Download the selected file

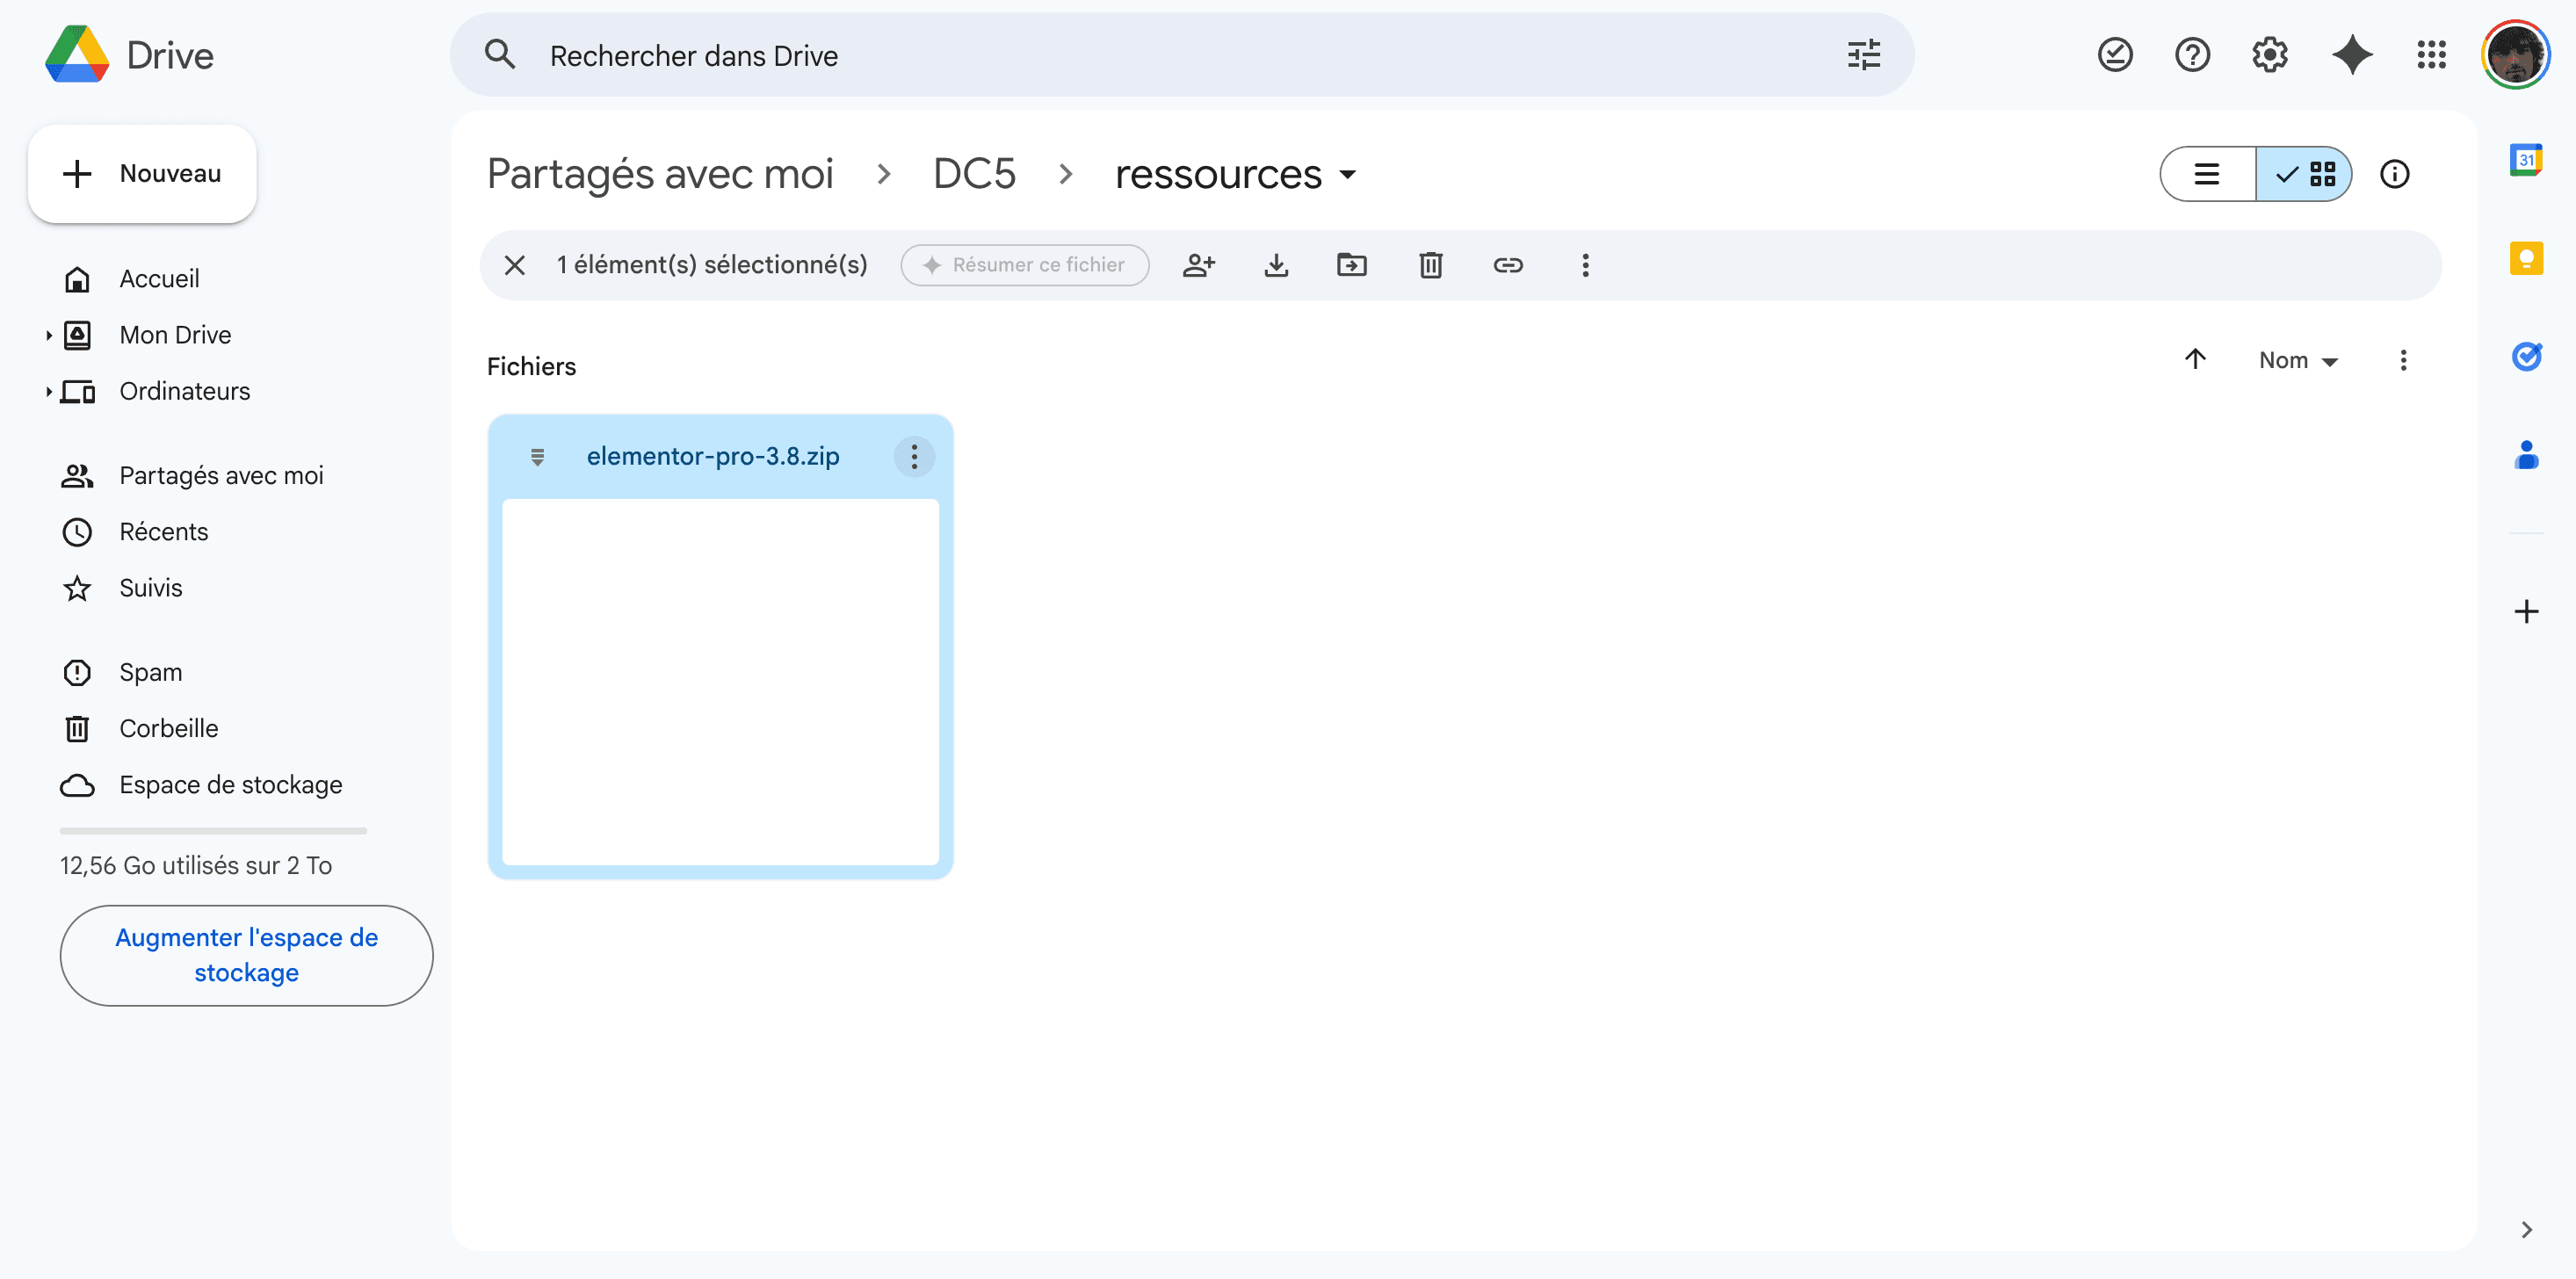point(1276,265)
